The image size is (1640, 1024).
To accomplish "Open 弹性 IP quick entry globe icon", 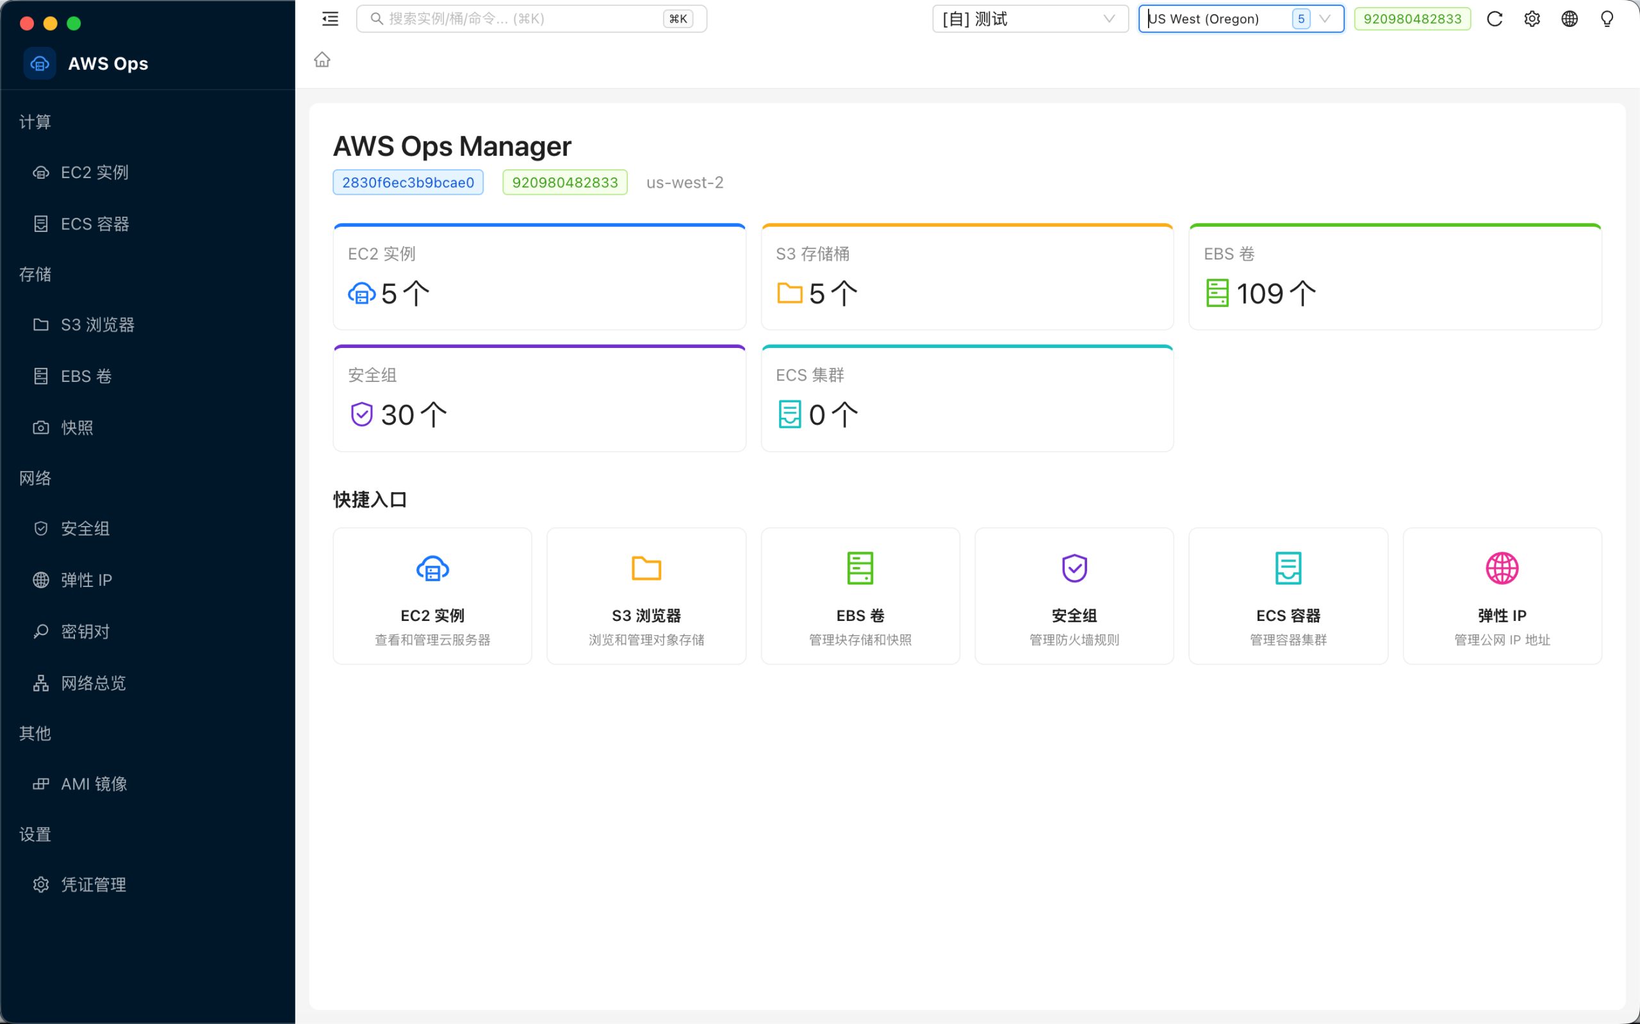I will point(1502,569).
